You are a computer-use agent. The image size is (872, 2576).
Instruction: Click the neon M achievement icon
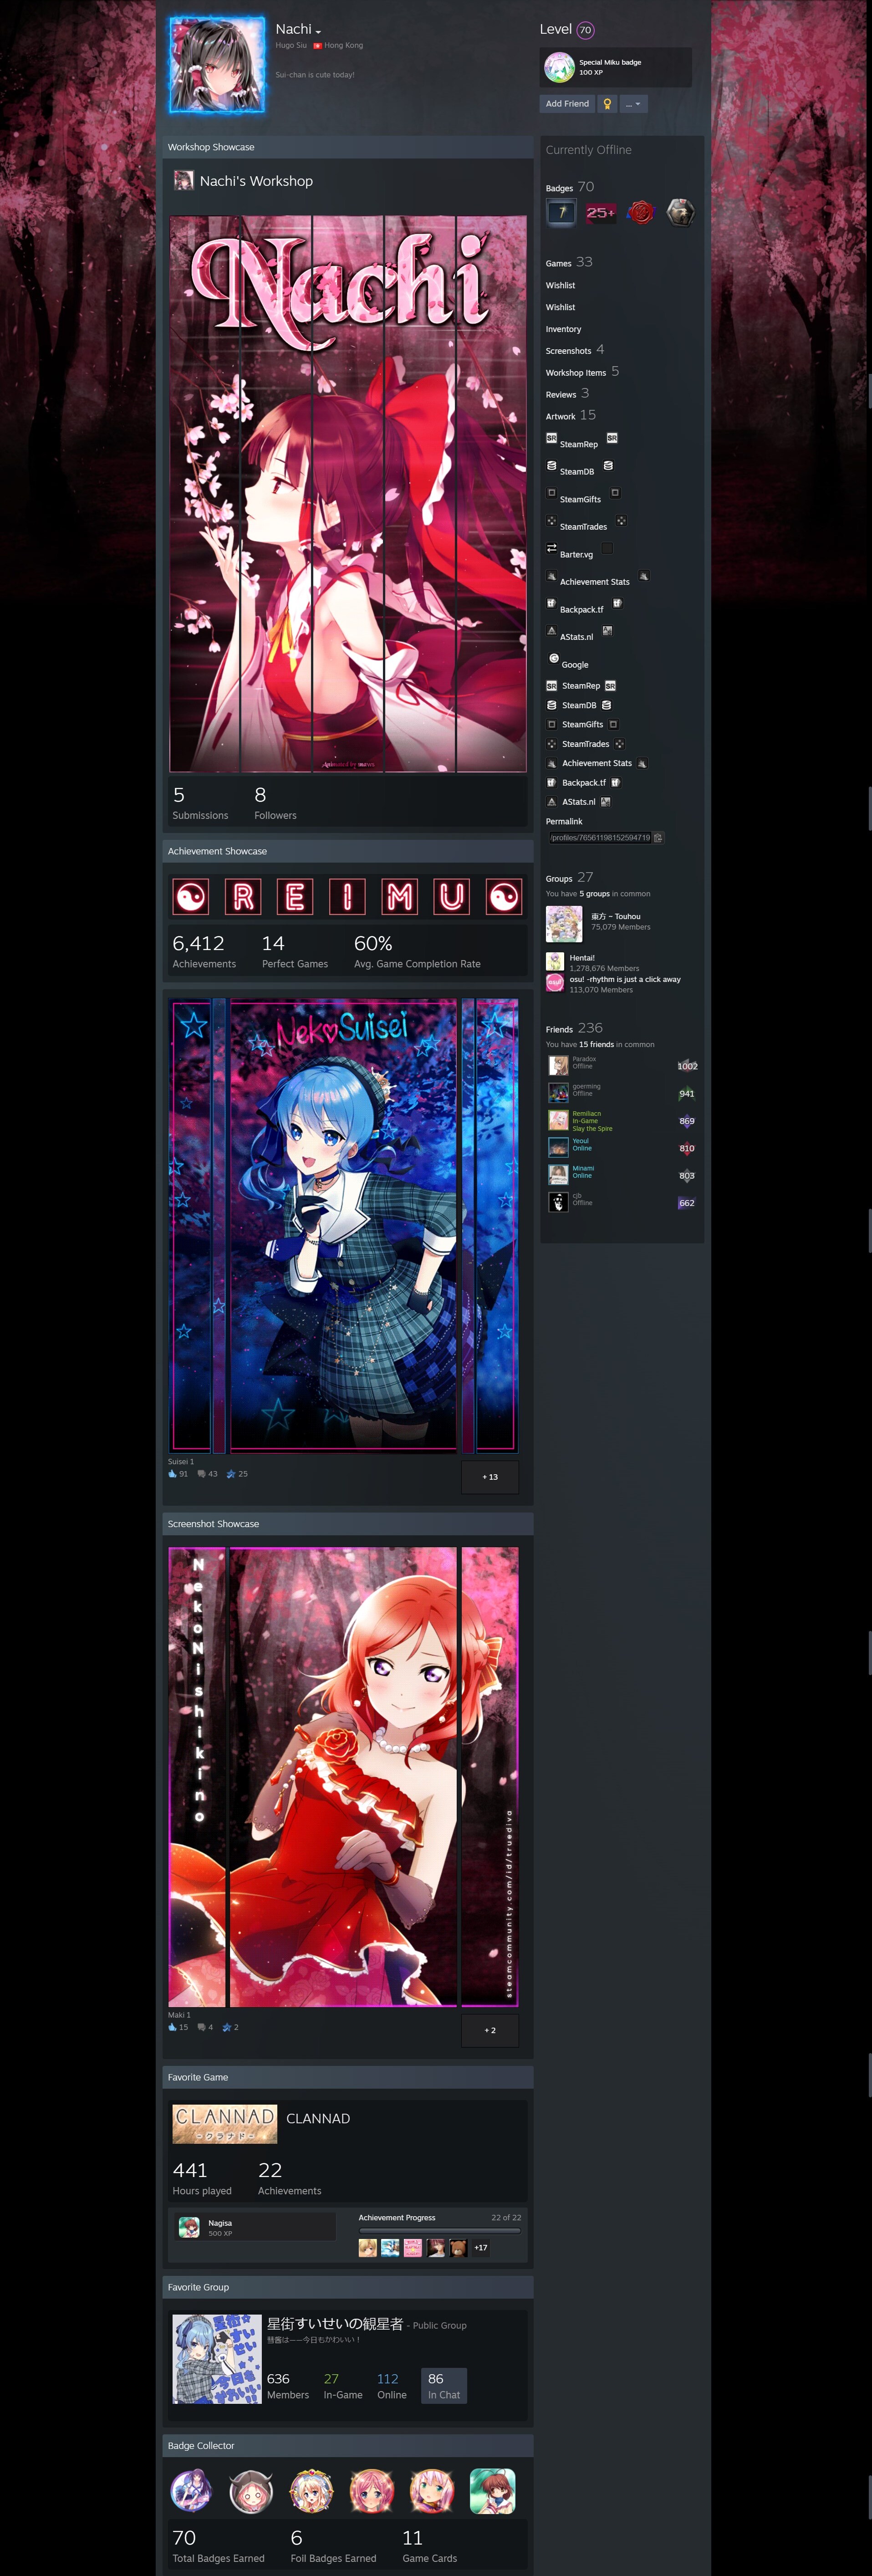pos(399,897)
